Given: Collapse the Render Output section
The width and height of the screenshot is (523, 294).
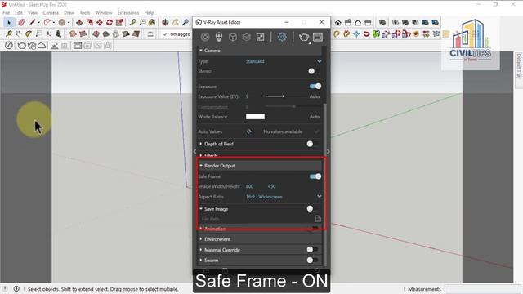Looking at the screenshot, I should click(x=201, y=165).
